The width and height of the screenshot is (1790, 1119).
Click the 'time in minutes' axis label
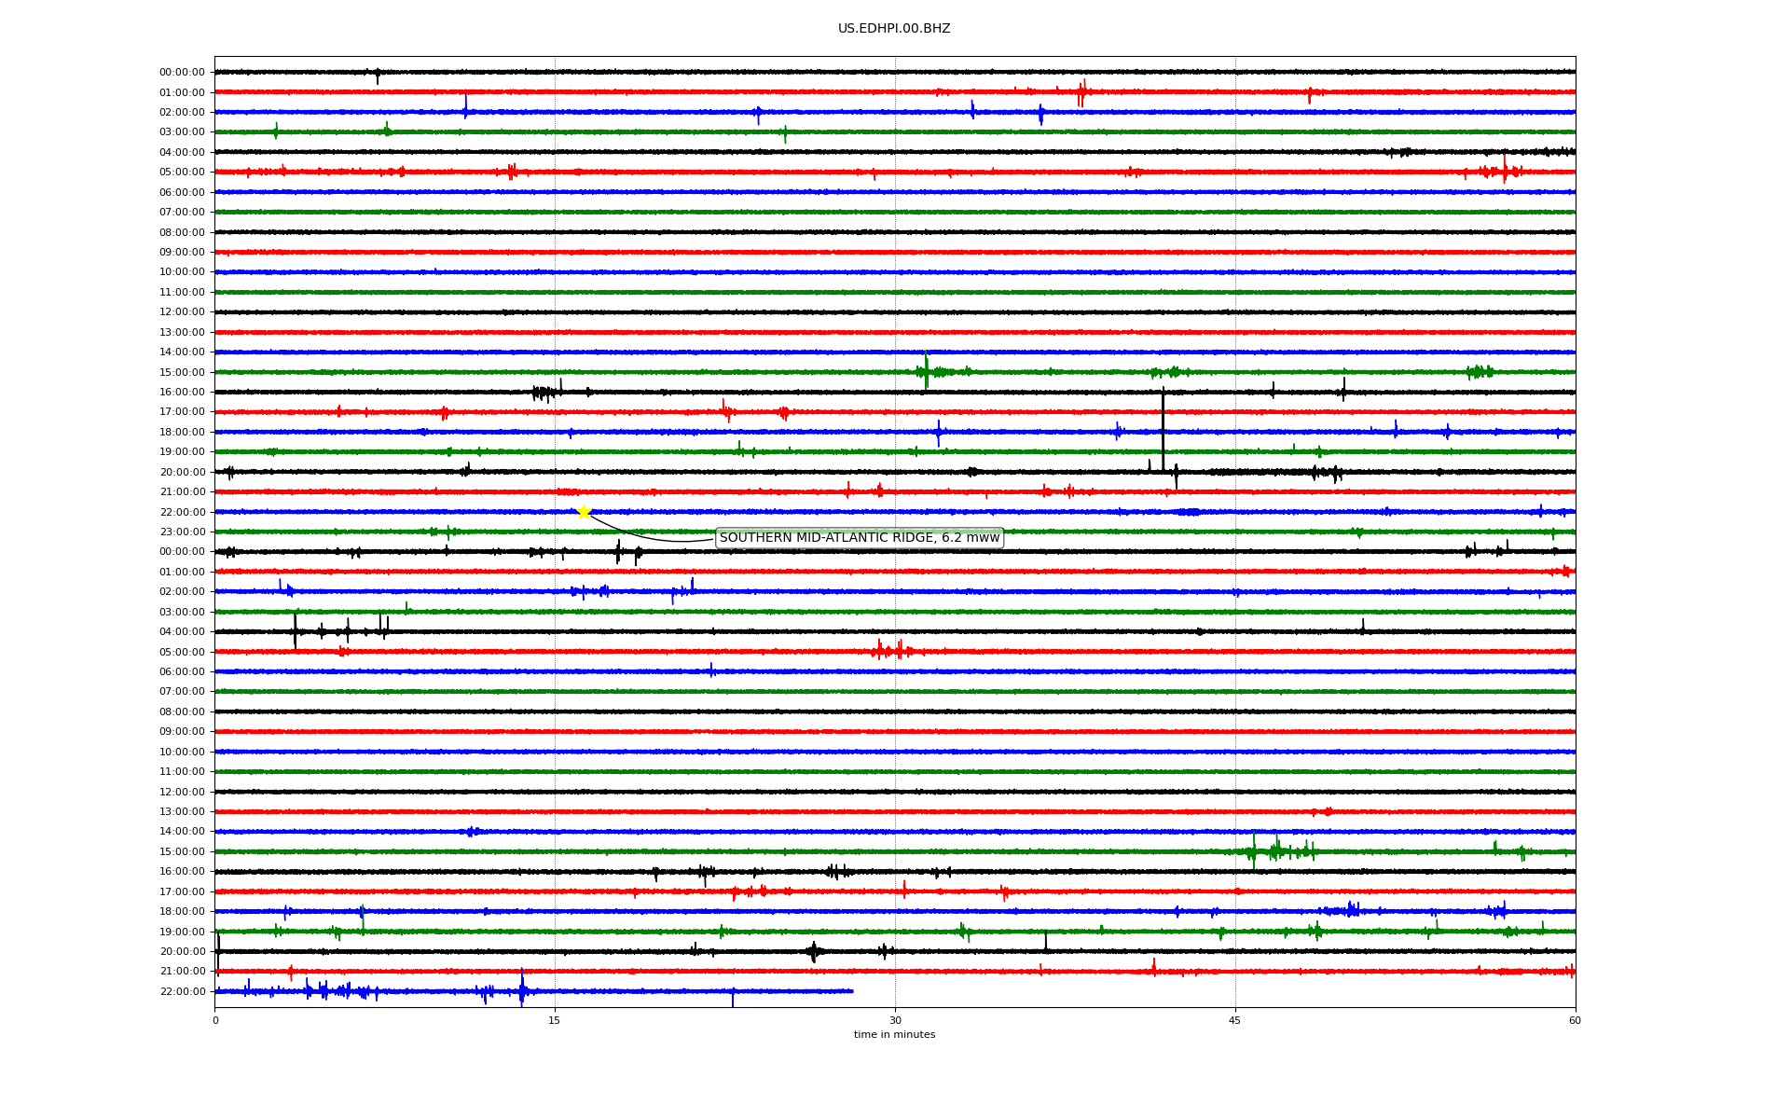(x=894, y=1035)
